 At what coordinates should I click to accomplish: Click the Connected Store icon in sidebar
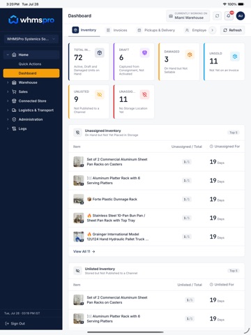(x=14, y=101)
